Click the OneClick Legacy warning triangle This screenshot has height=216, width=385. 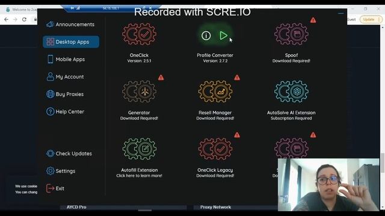pyautogui.click(x=237, y=135)
